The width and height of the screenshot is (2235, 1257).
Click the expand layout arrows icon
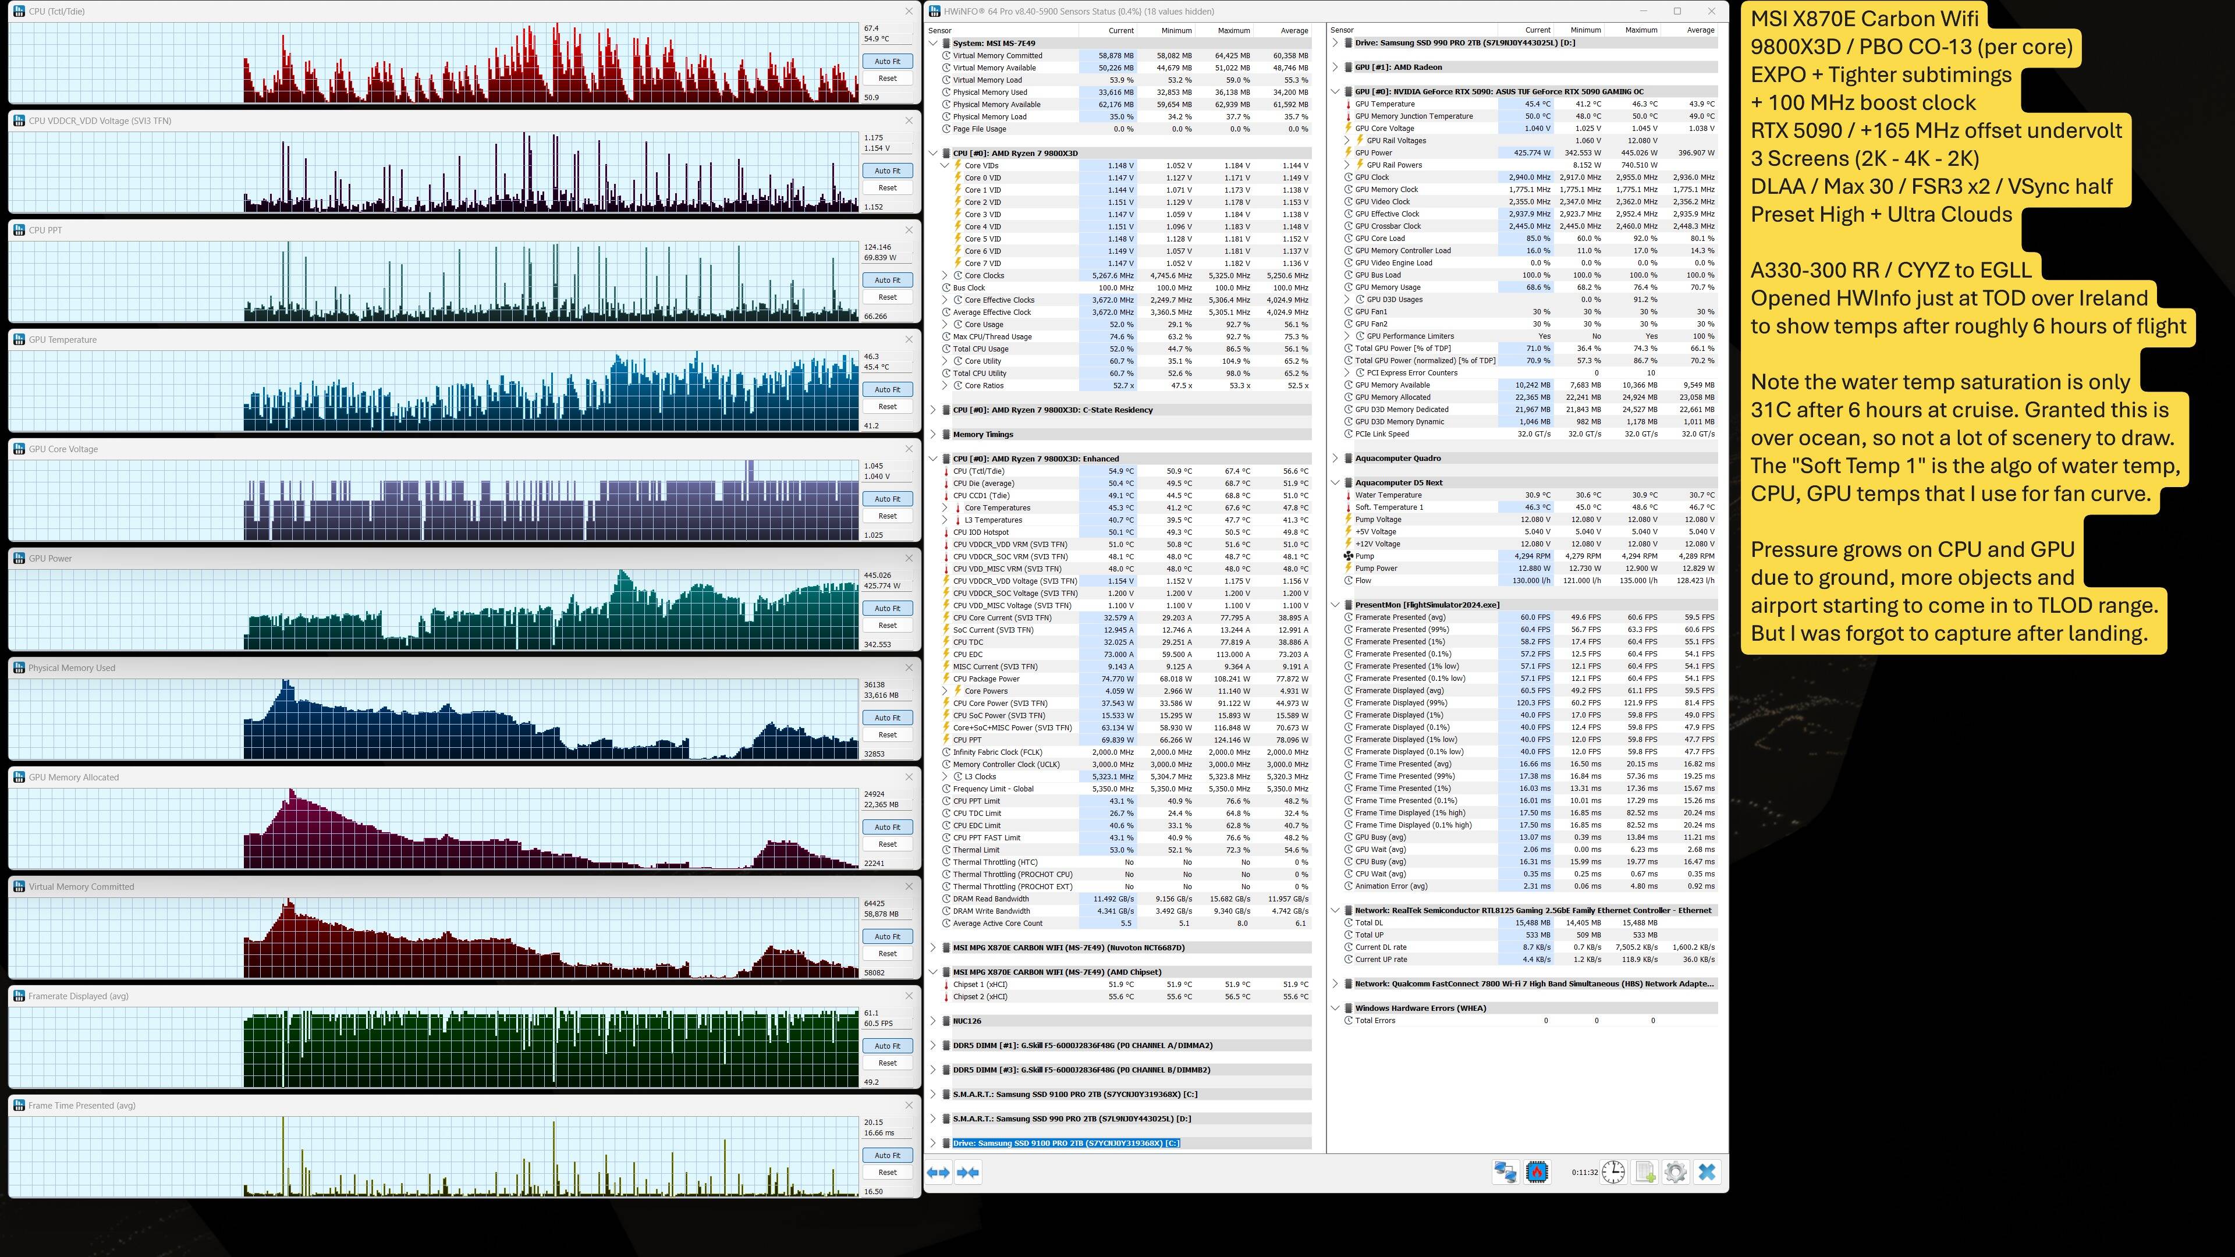click(938, 1173)
